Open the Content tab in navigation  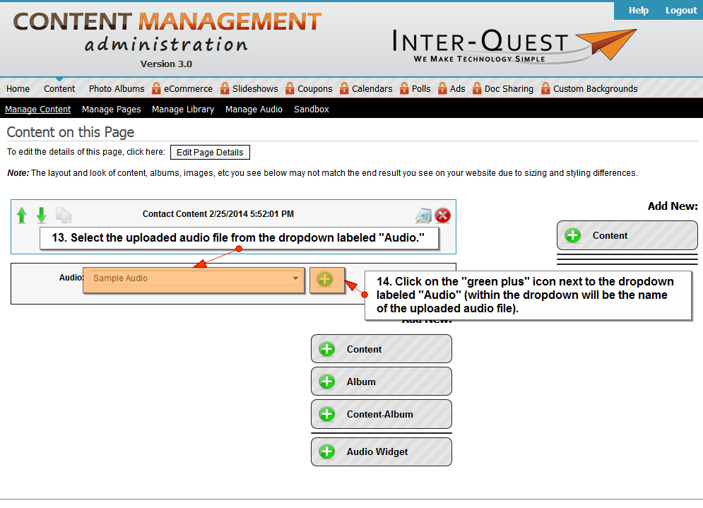tap(59, 89)
